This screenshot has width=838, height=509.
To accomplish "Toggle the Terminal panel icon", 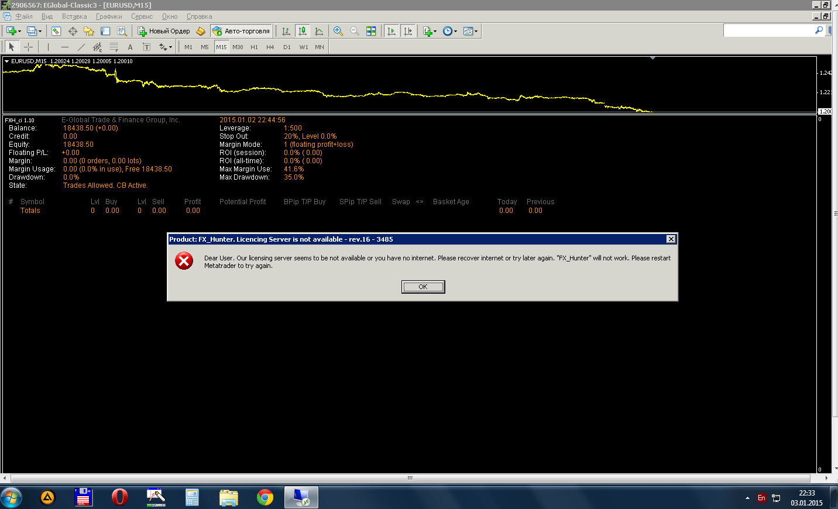I will 105,31.
